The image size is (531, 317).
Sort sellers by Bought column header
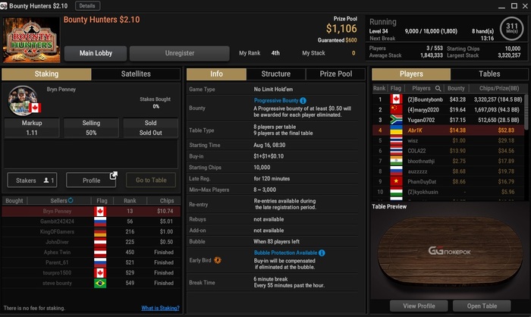(14, 200)
